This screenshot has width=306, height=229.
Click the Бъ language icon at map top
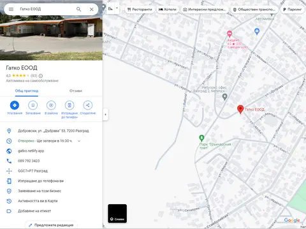110,8
